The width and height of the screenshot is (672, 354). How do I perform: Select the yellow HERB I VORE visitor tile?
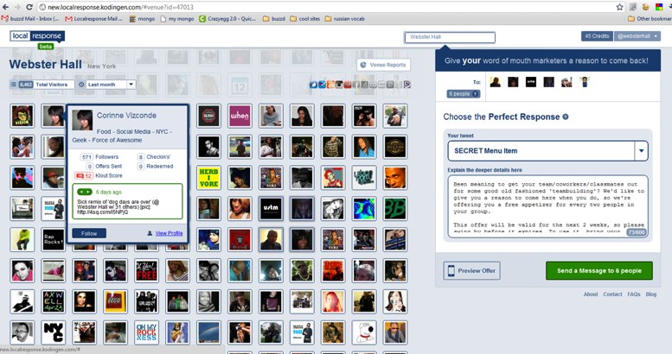coord(208,178)
